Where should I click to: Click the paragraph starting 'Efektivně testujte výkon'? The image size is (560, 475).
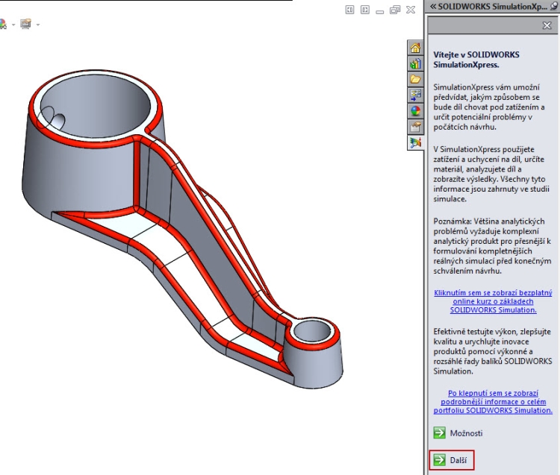click(x=492, y=351)
